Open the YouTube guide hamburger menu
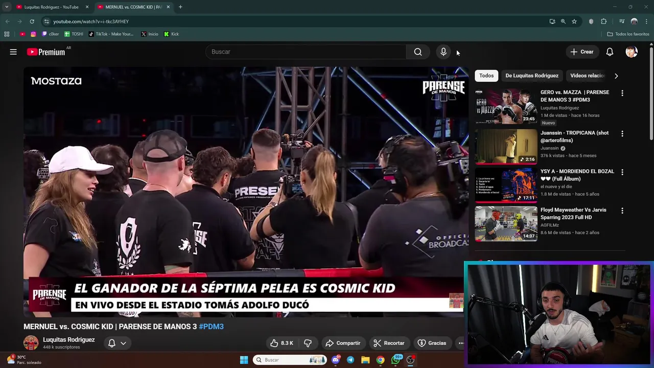This screenshot has height=368, width=654. (13, 52)
